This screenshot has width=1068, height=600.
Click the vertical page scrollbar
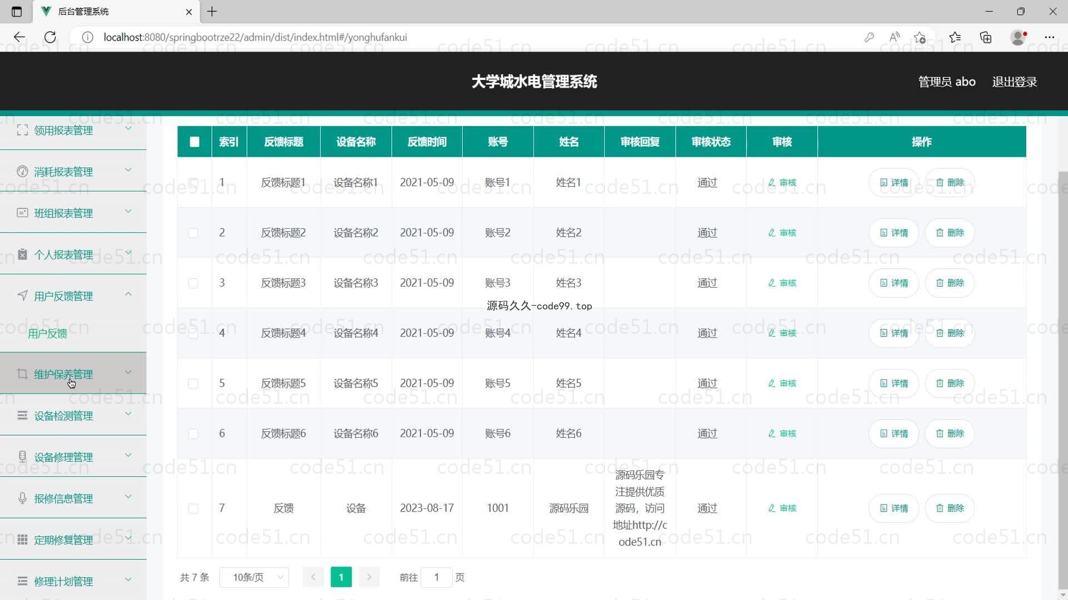coord(1063,381)
